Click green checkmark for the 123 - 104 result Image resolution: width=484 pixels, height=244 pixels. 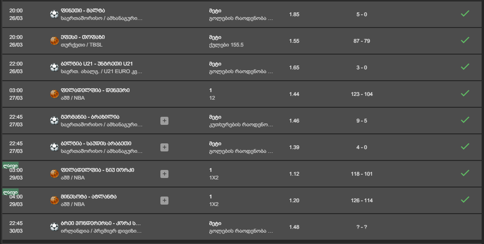point(465,93)
